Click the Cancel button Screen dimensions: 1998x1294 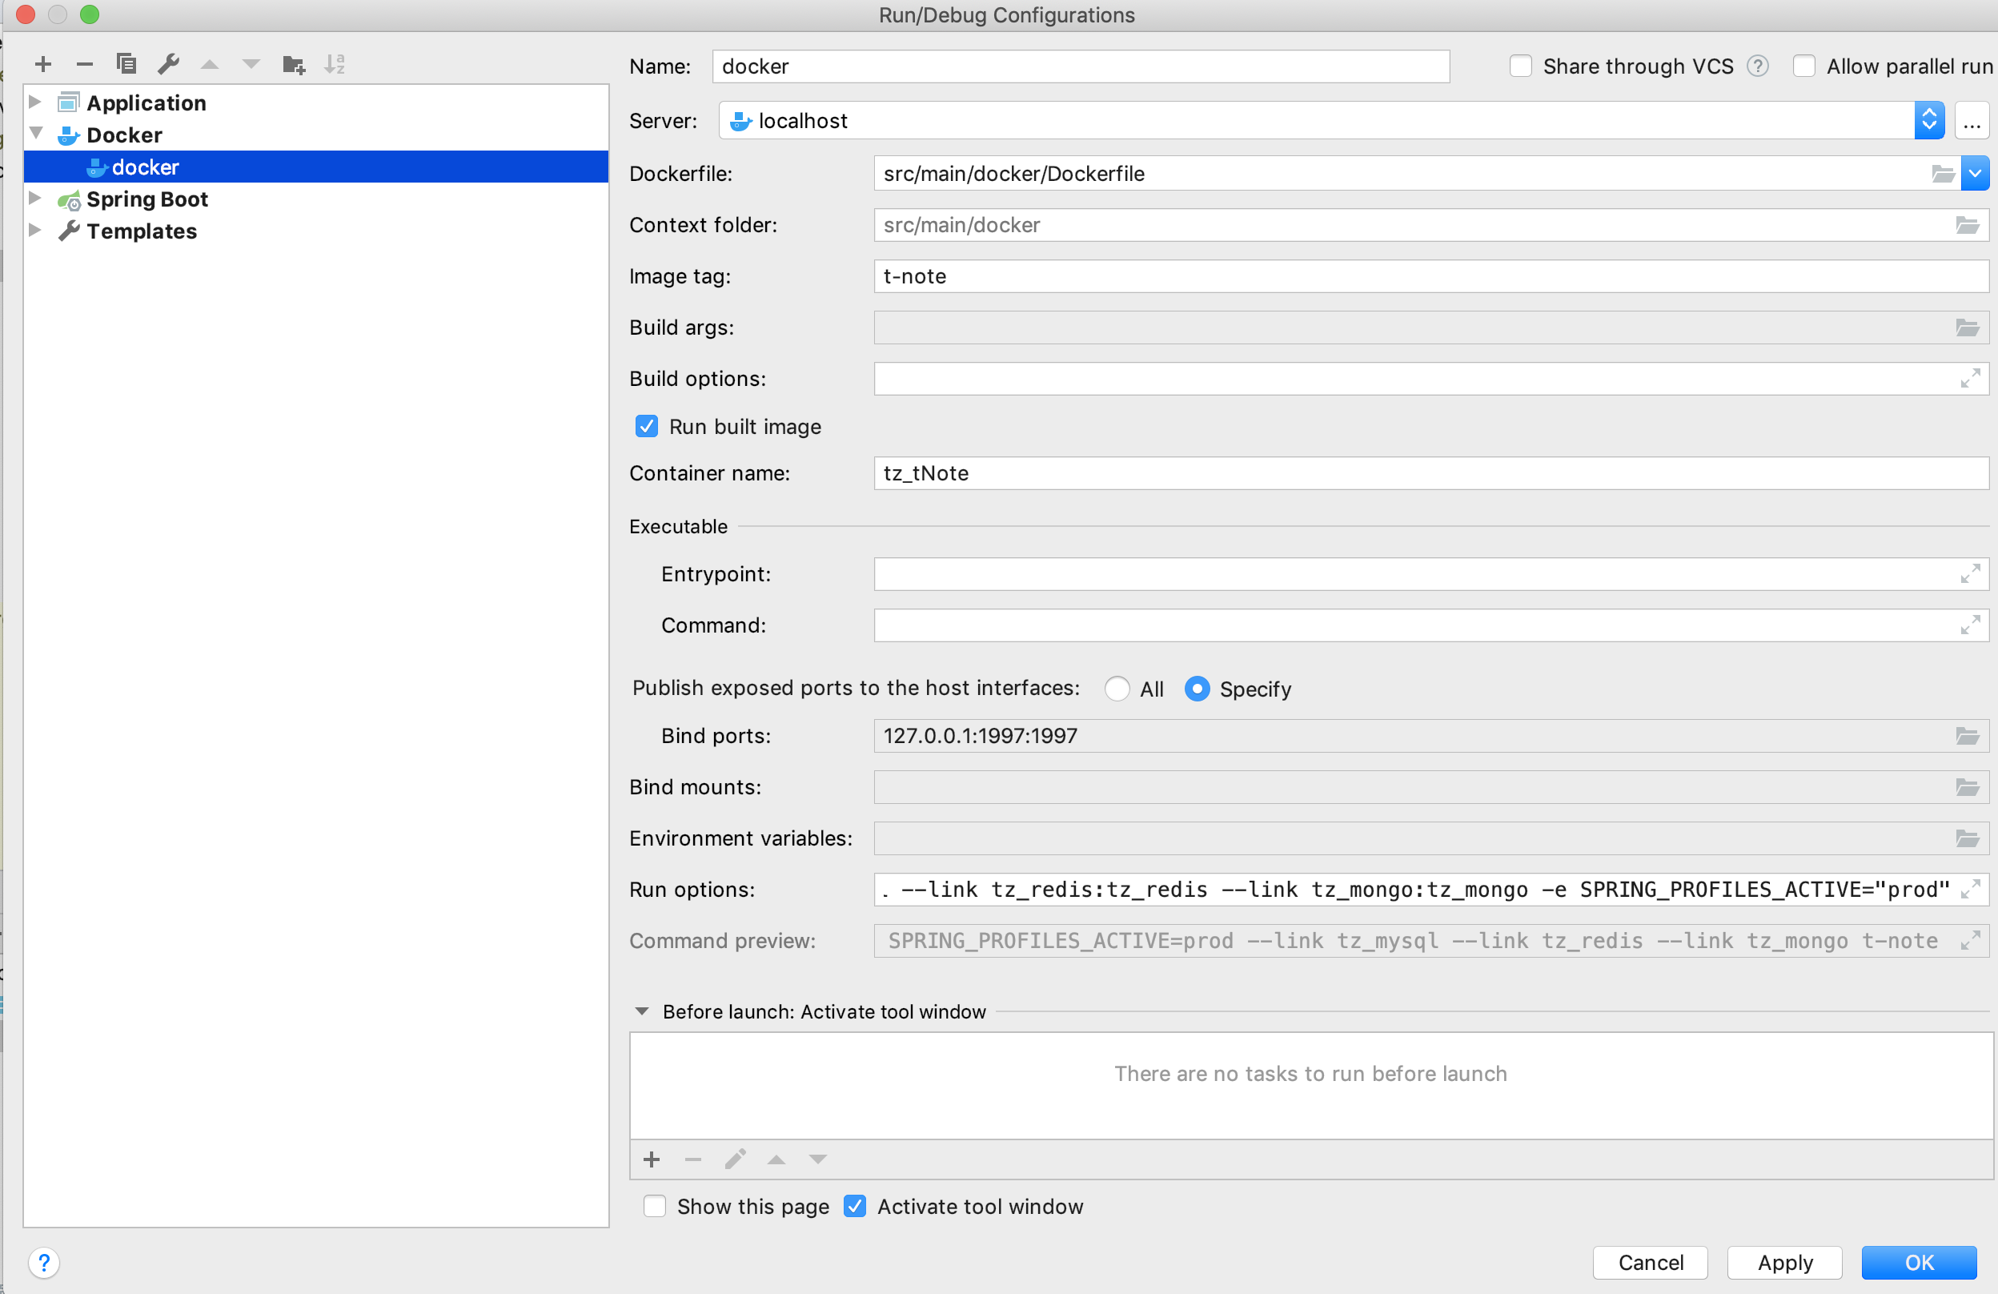click(x=1650, y=1262)
